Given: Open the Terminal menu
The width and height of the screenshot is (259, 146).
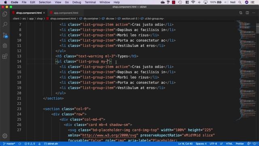Looking at the screenshot, I should tap(90, 2).
